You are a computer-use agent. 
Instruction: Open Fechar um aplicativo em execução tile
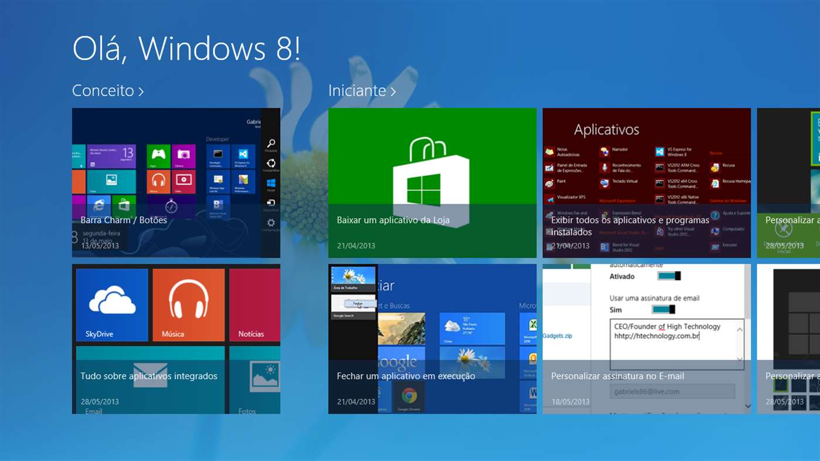point(432,339)
